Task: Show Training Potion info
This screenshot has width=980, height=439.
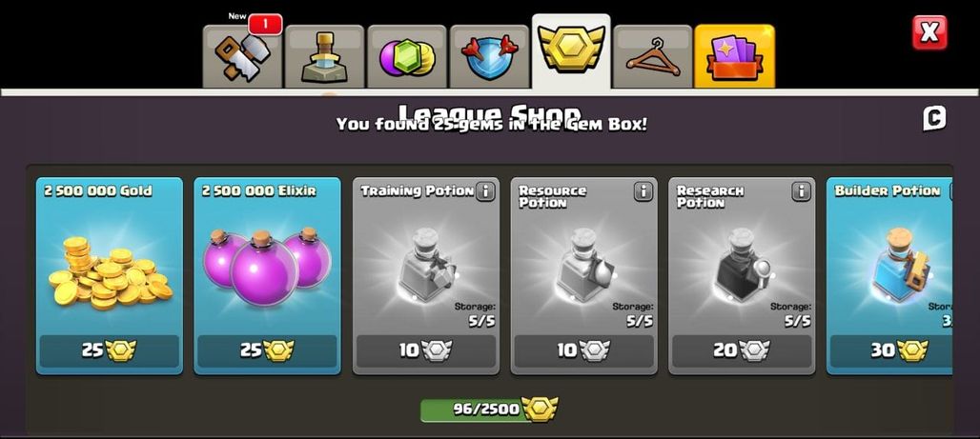Action: [x=485, y=191]
